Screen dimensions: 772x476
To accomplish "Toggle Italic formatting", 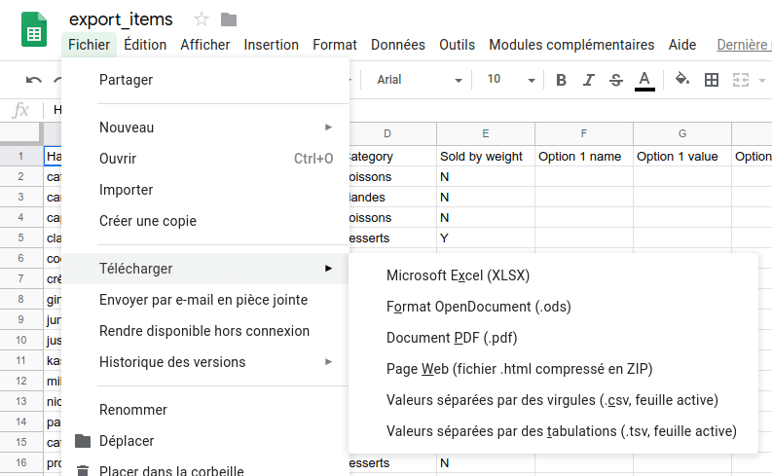I will [x=588, y=80].
